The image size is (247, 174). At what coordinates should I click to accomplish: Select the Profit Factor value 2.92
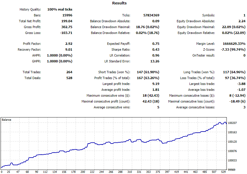(69, 44)
